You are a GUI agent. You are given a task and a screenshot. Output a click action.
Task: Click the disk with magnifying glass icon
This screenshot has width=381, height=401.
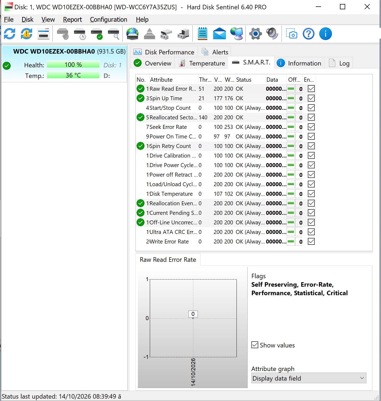(113, 34)
